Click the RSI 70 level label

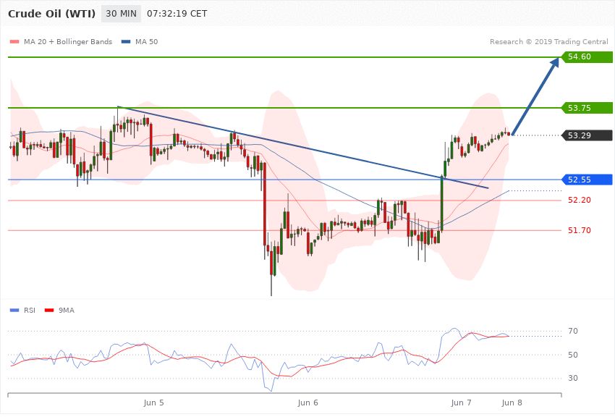[x=573, y=331]
